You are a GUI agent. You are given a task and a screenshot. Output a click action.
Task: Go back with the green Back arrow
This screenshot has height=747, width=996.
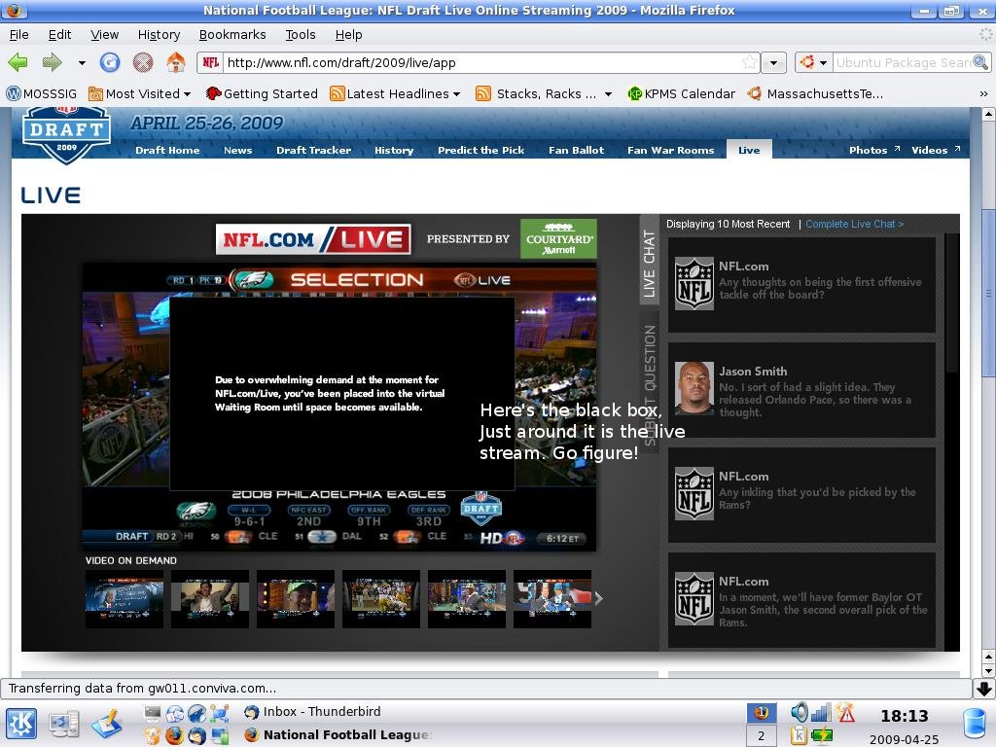click(18, 62)
